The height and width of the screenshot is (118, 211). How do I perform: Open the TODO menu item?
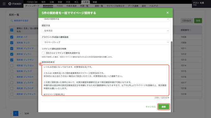60,6
